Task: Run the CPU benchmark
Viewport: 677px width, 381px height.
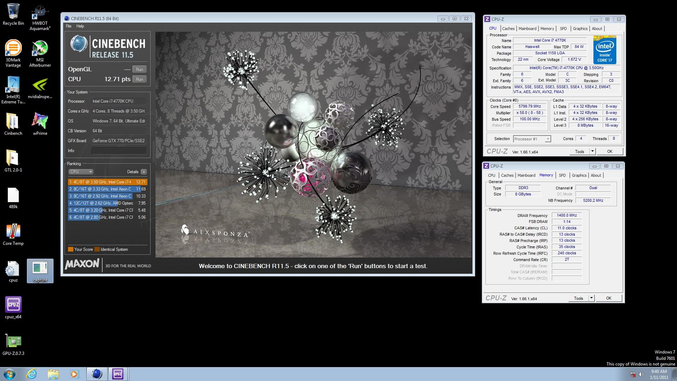Action: click(140, 79)
